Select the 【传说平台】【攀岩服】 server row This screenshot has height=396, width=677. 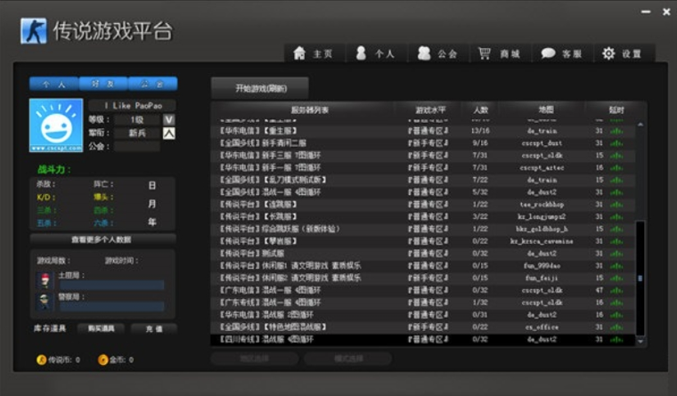click(423, 241)
